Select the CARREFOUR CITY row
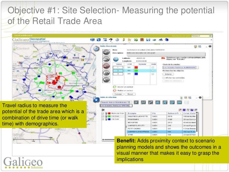This screenshot has width=229, height=172. pyautogui.click(x=161, y=126)
